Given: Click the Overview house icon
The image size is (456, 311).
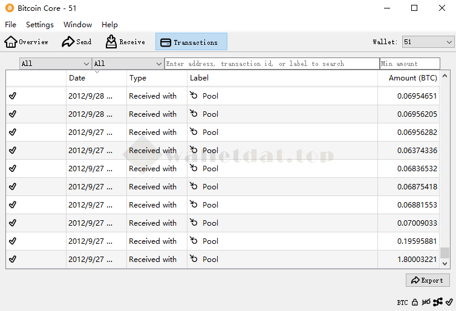Looking at the screenshot, I should click(x=11, y=42).
